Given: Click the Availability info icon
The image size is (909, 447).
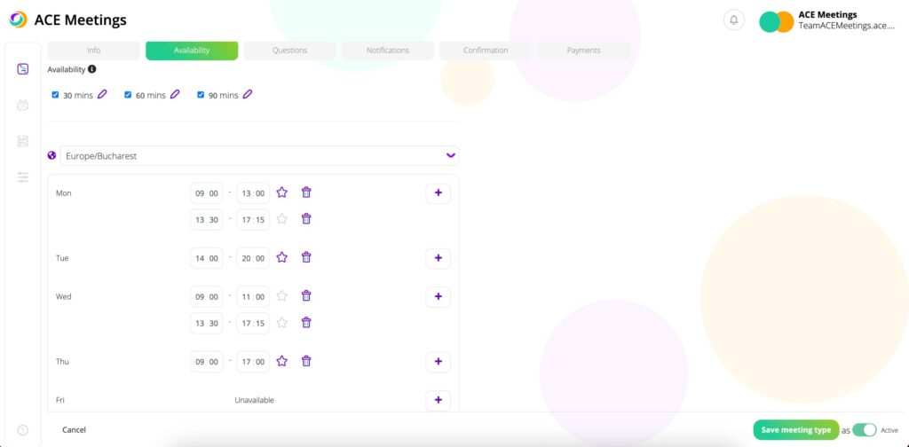Looking at the screenshot, I should point(91,69).
